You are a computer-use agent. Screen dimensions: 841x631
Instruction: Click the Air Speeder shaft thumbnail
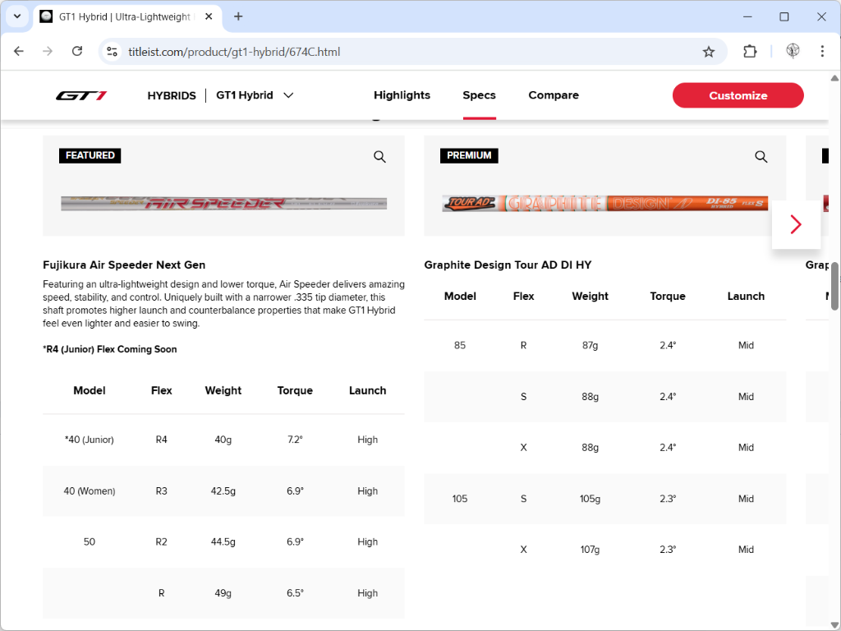pos(223,204)
